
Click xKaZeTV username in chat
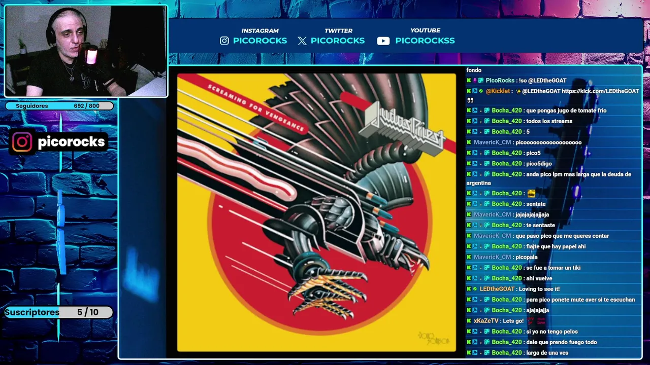(486, 321)
